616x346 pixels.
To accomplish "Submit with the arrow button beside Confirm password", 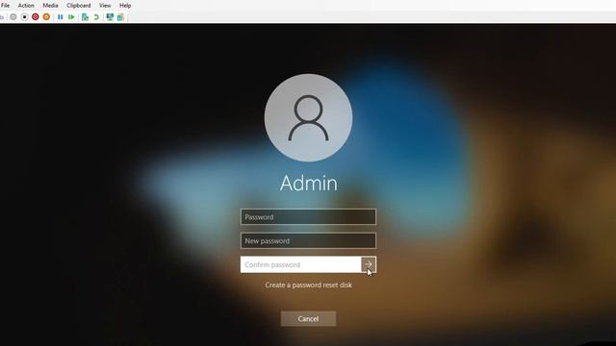I will 369,264.
